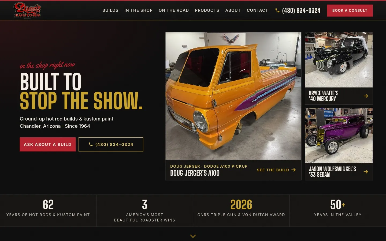Open the purple '33 Sedan photo

coord(339,136)
